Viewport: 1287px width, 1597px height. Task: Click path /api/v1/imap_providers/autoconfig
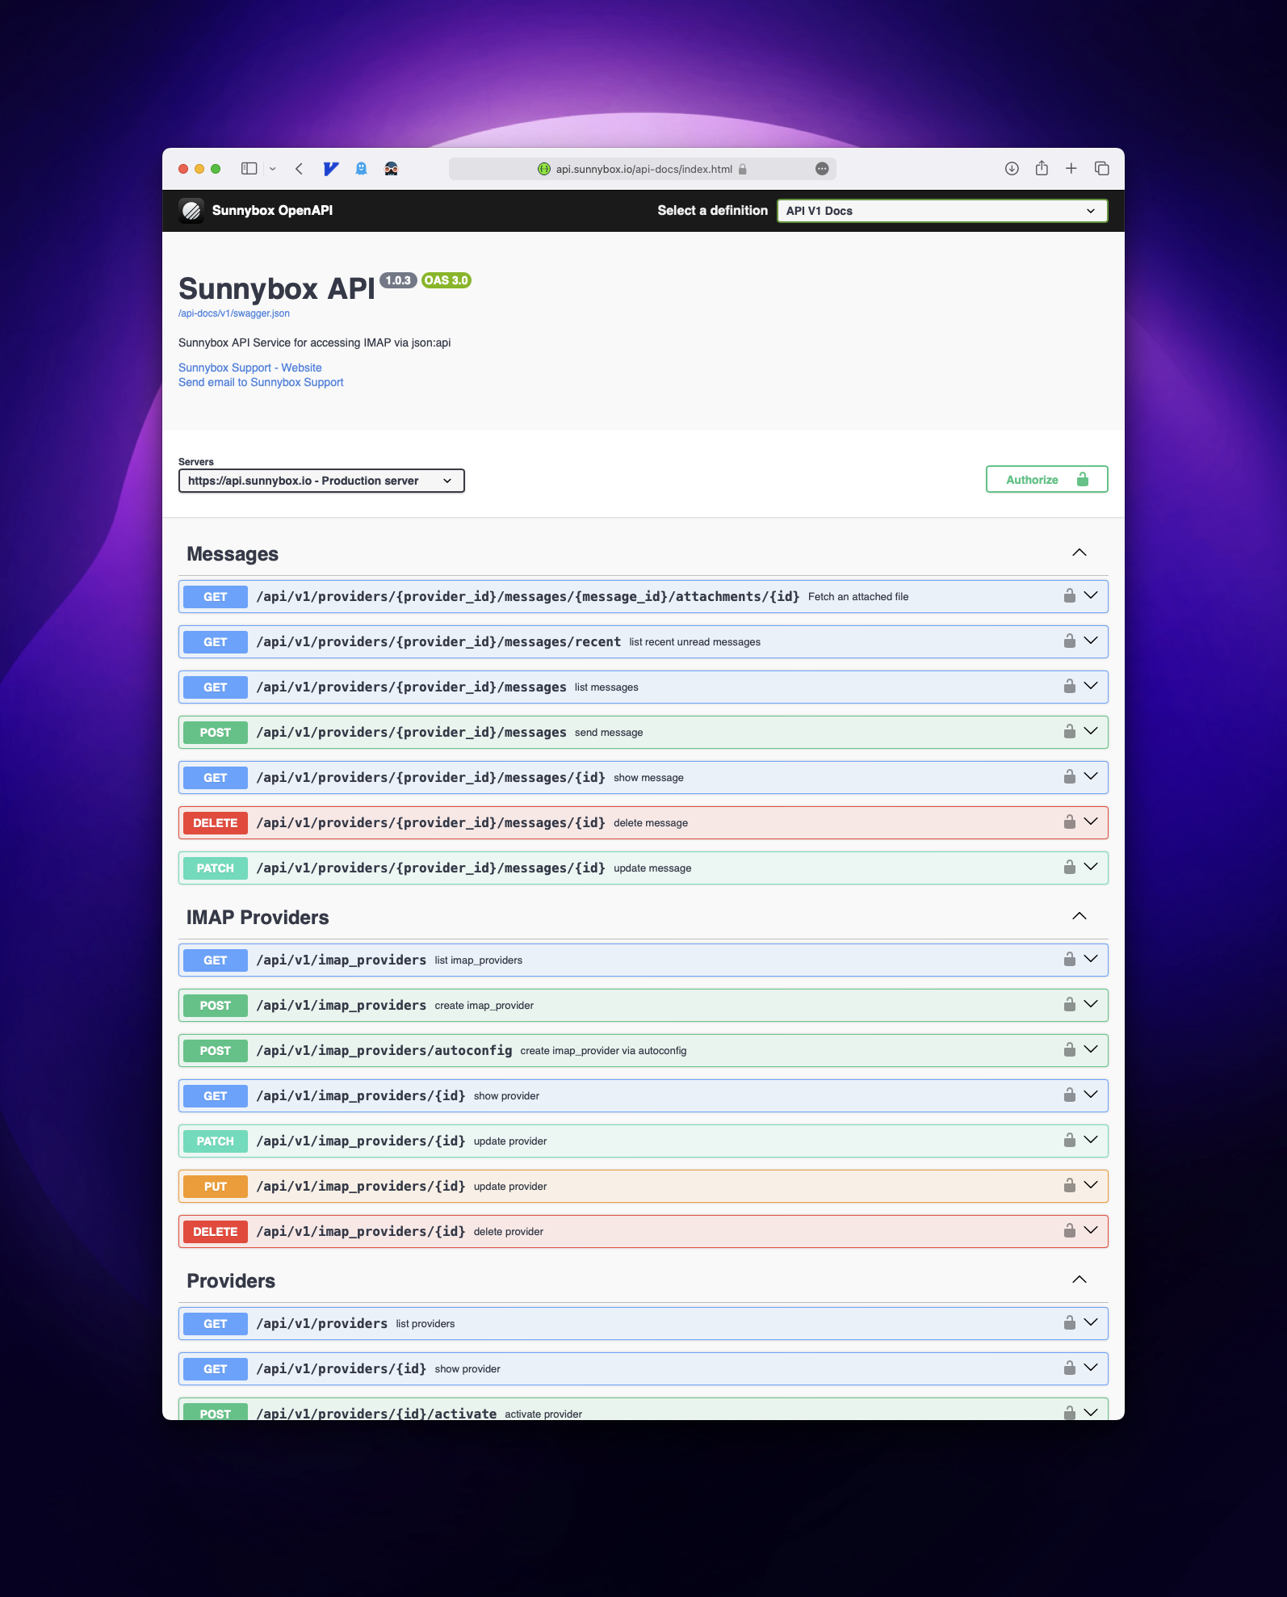click(384, 1050)
